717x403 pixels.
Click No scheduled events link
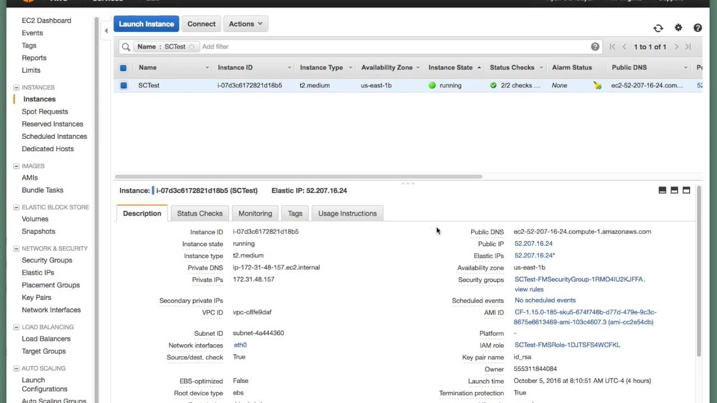coord(545,301)
